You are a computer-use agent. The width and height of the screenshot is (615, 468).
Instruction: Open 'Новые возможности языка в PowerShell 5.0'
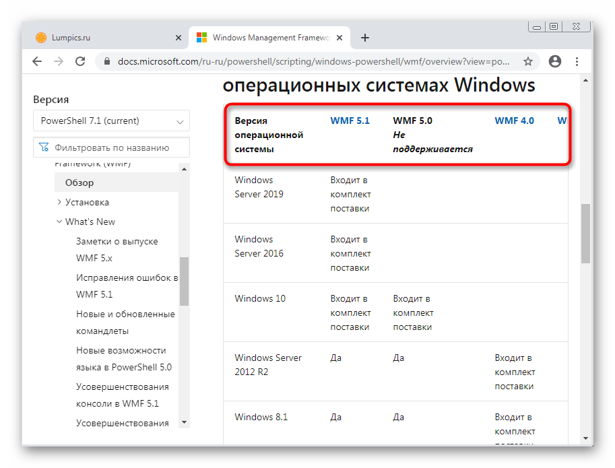click(x=124, y=359)
